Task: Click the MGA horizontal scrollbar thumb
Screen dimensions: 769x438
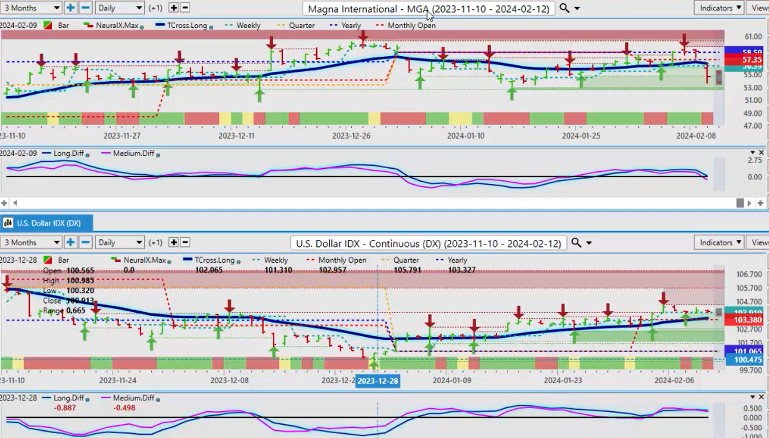Action: 740,203
